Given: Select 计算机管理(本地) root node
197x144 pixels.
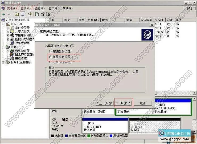Looking at the screenshot, I should [18, 20].
